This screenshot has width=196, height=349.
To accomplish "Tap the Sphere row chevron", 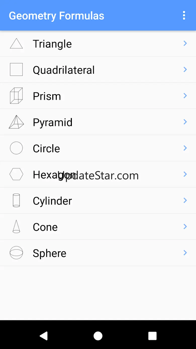I will [x=185, y=253].
